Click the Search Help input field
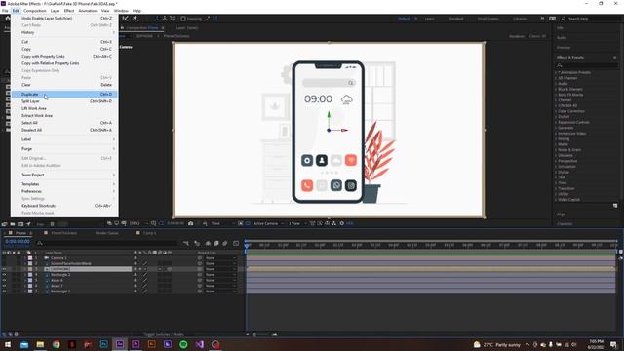Image resolution: width=624 pixels, height=351 pixels. 592,19
